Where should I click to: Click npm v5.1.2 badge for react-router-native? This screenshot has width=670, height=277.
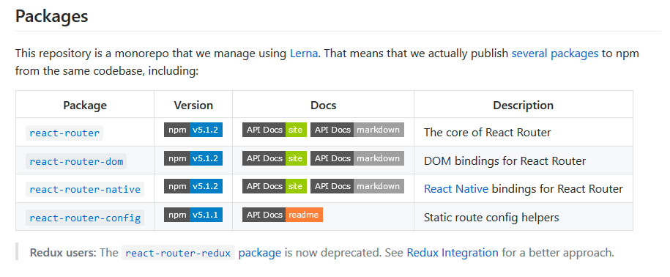point(193,186)
